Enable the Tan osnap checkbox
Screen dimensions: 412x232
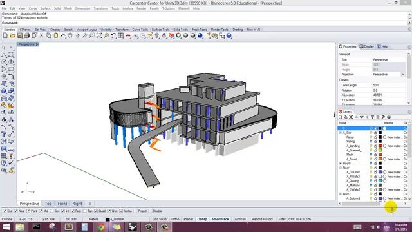(84, 211)
